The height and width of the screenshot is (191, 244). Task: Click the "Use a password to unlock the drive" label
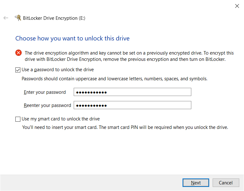click(x=58, y=70)
